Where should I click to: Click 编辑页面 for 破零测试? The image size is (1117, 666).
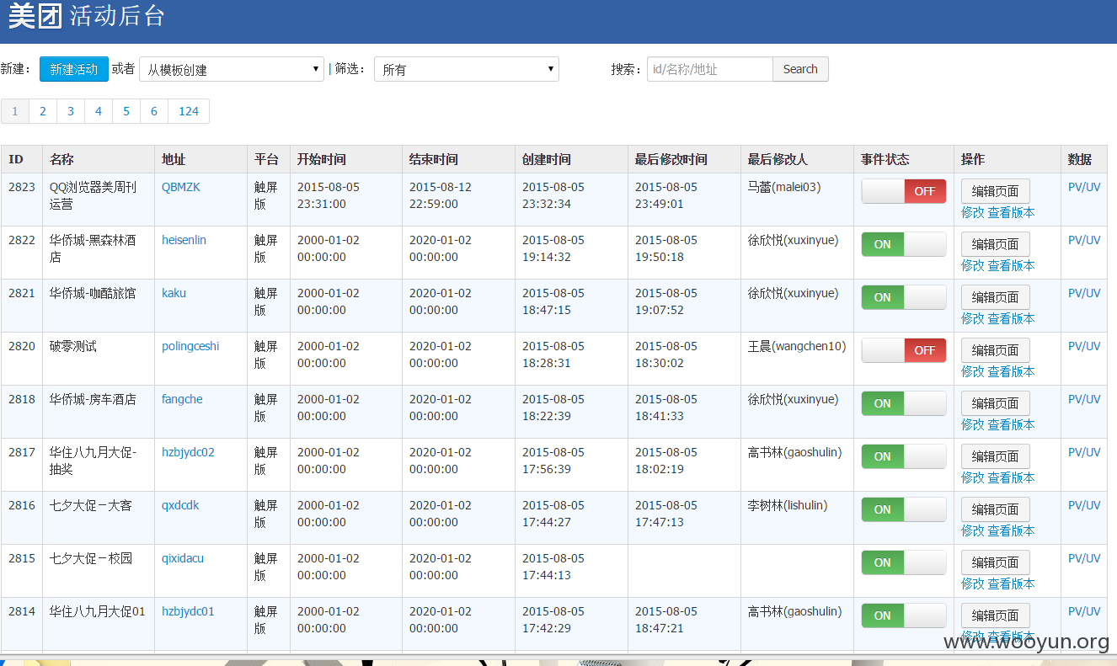point(996,350)
